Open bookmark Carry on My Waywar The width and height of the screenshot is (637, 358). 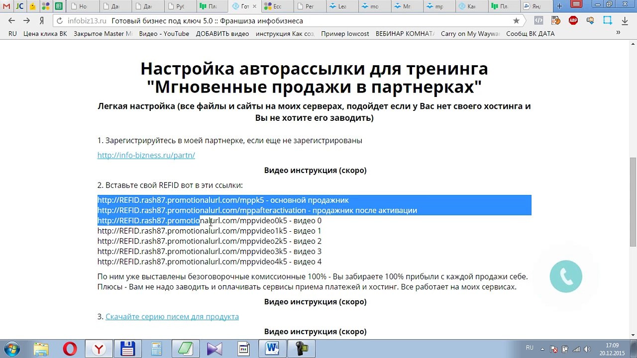(x=470, y=34)
